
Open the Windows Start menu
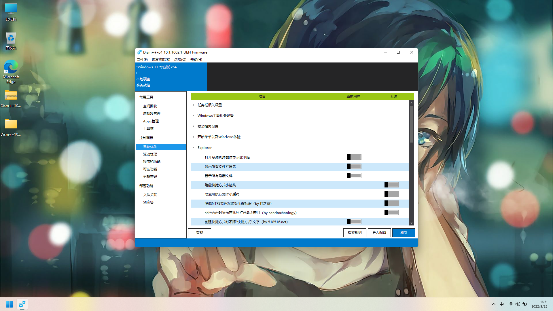9,304
